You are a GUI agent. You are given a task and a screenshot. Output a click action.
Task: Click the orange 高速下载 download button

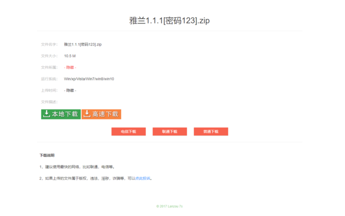tap(101, 114)
